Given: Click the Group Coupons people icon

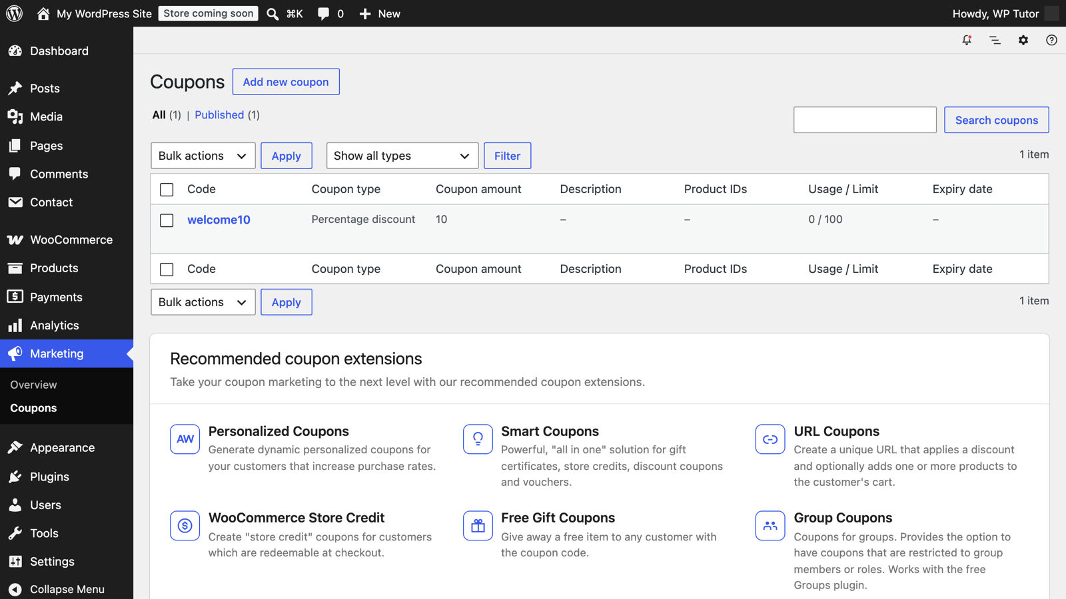Looking at the screenshot, I should point(770,526).
